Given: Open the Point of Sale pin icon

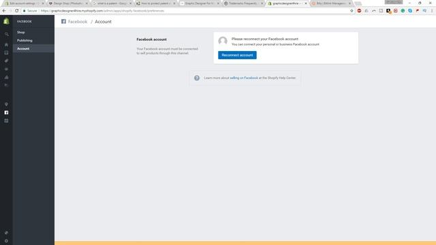Looking at the screenshot, I should [6, 104].
